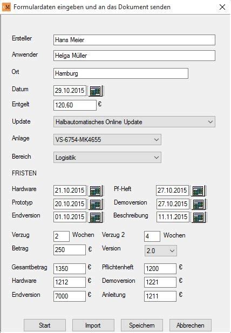Viewport: 231px width, 333px height.
Task: Open calendar for Demoversion deadline date
Action: [x=198, y=204]
